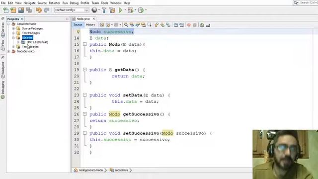Click the Profile Project toolbar icon
Screen dimensions: 318x179
pyautogui.click(x=141, y=10)
